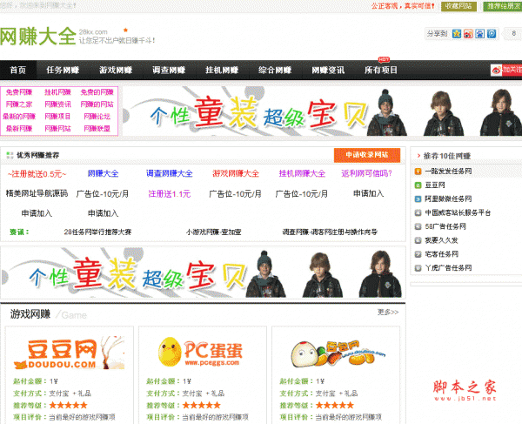
Task: Open the 调查网赚 navigation tab
Action: pyautogui.click(x=169, y=70)
